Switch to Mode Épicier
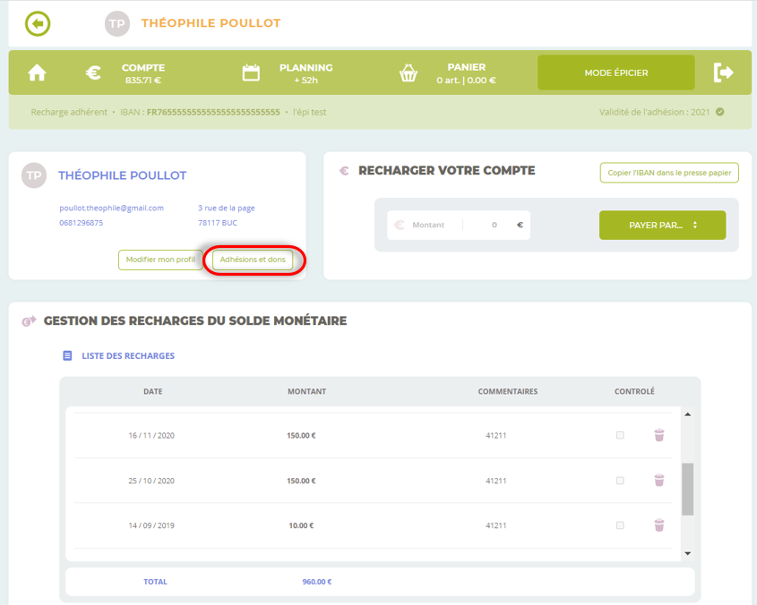Image resolution: width=757 pixels, height=605 pixels. [615, 73]
